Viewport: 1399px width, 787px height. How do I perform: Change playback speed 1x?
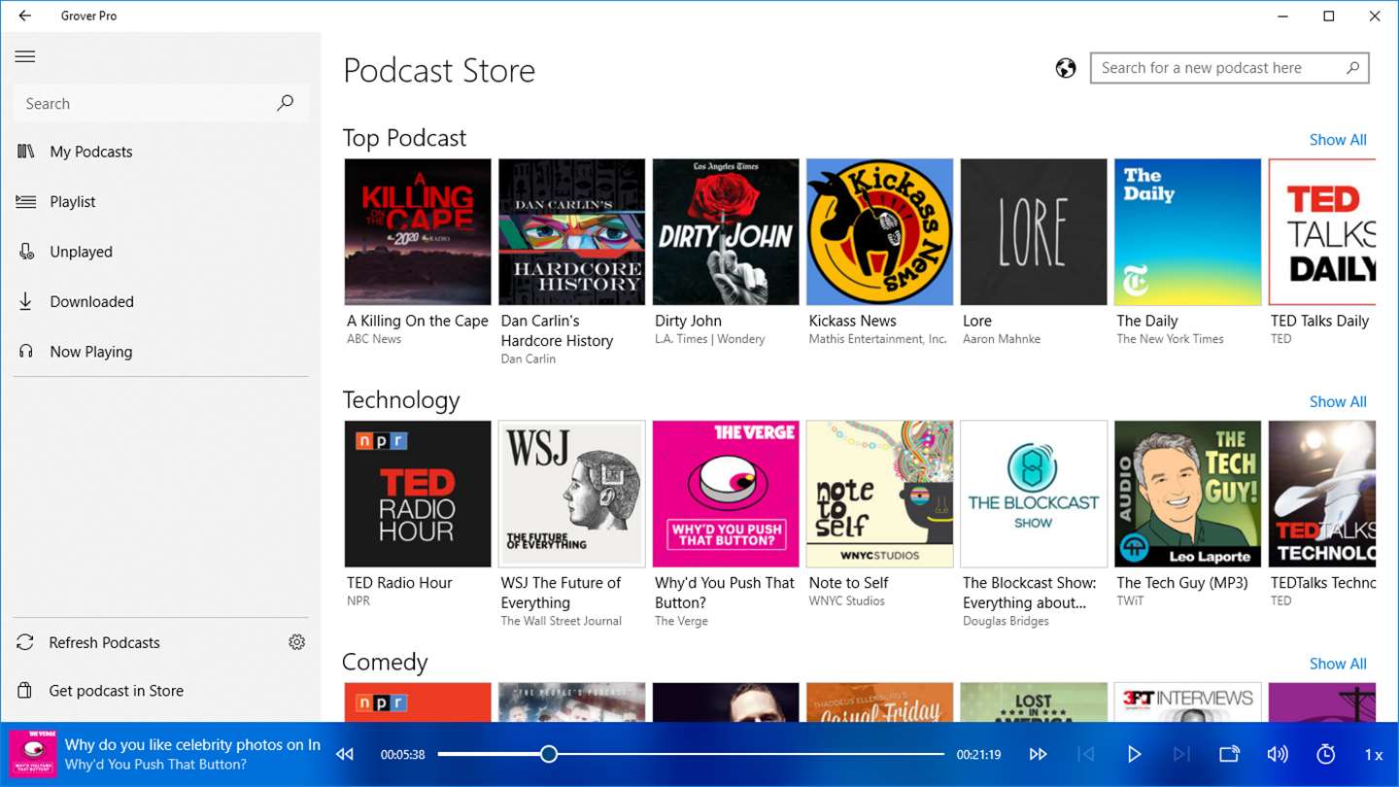pos(1374,755)
